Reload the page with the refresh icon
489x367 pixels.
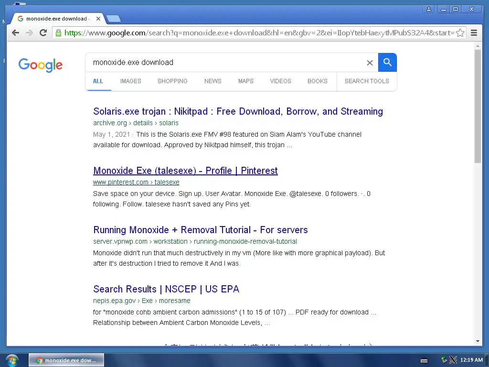(x=43, y=33)
